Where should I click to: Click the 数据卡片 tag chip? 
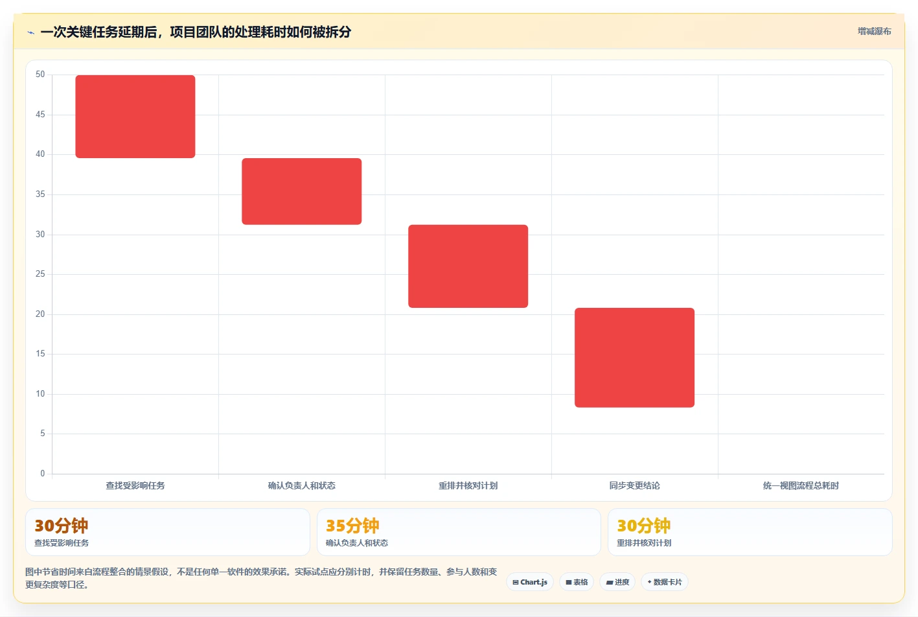665,582
